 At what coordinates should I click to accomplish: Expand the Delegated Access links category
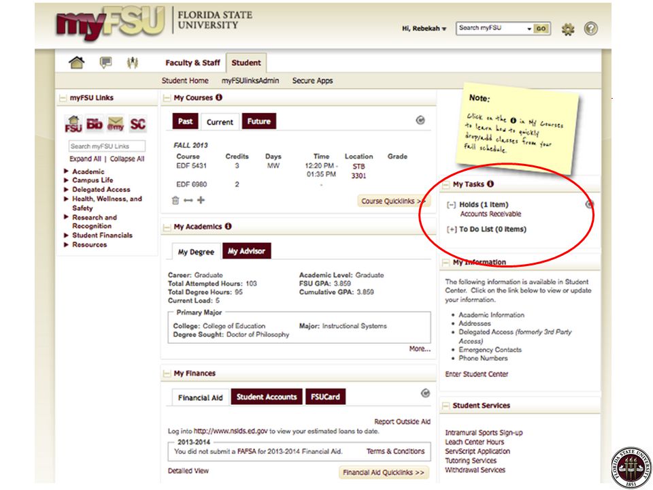66,189
